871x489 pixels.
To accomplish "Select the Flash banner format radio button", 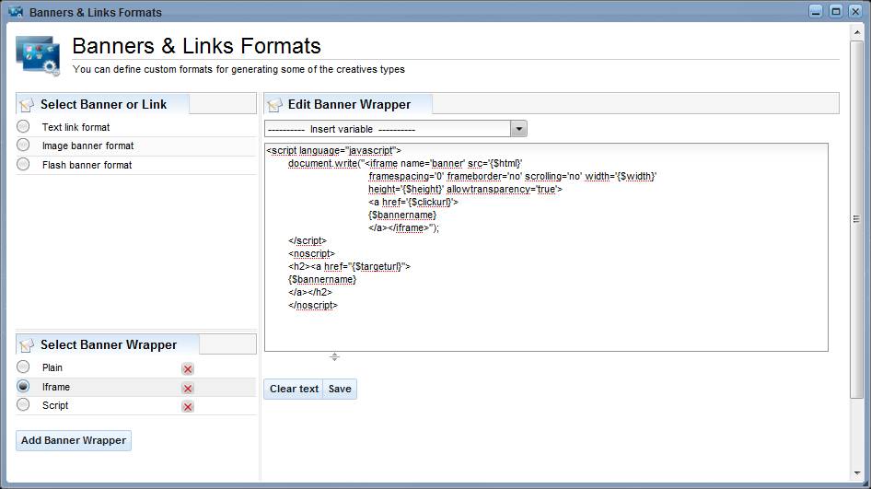I will pos(23,164).
